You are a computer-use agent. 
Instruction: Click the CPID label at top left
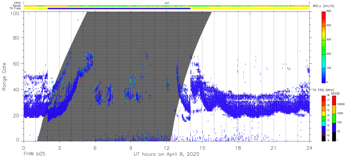[x=17, y=3]
